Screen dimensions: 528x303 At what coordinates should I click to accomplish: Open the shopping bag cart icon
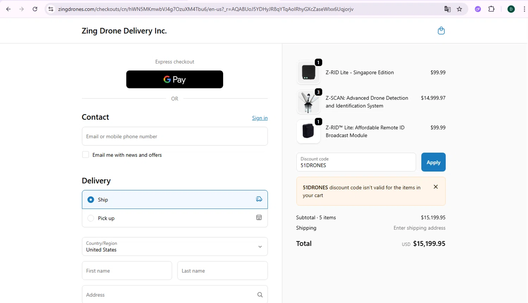pyautogui.click(x=441, y=31)
